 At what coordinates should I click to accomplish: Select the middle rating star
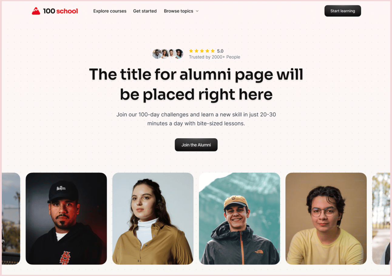pos(202,51)
